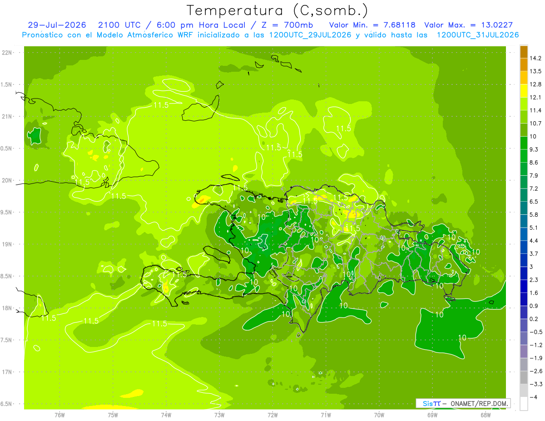Screen dimensions: 545x421
Task: Click the -2.6 value on the color scale
Action: [535, 371]
